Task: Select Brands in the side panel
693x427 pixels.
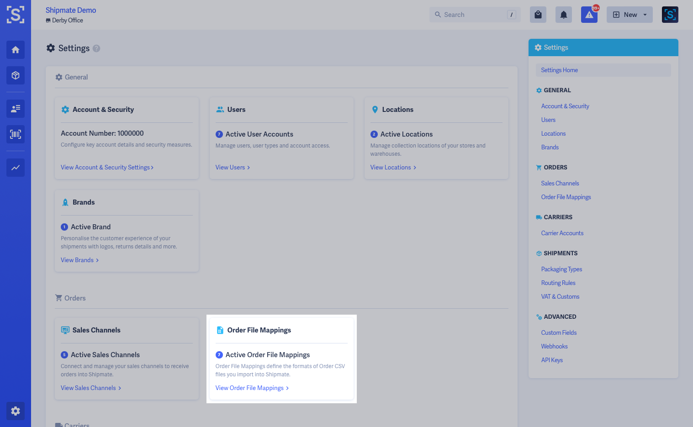Action: [550, 147]
